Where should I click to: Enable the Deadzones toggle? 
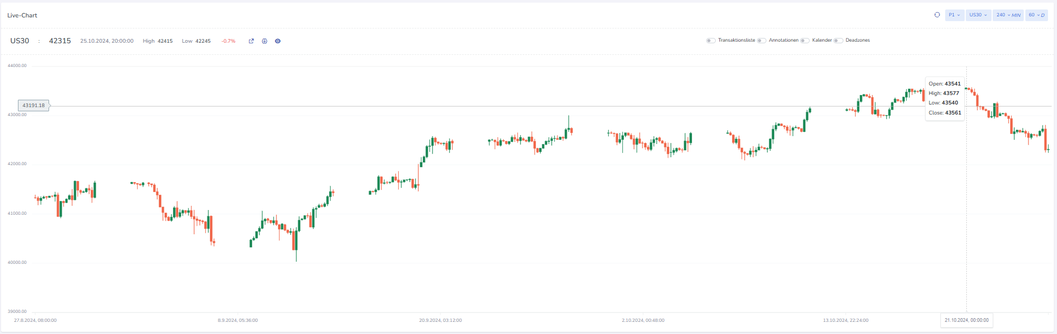(838, 41)
